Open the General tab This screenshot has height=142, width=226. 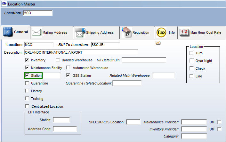[16, 32]
